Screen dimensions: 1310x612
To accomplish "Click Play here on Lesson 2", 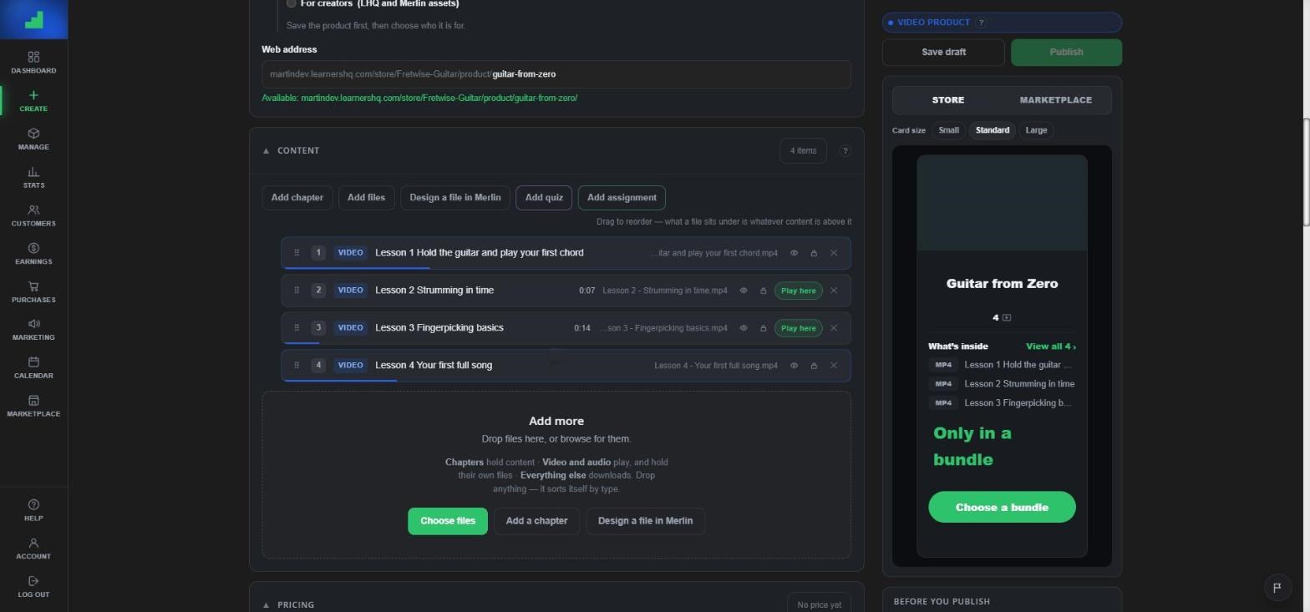I will click(x=799, y=291).
